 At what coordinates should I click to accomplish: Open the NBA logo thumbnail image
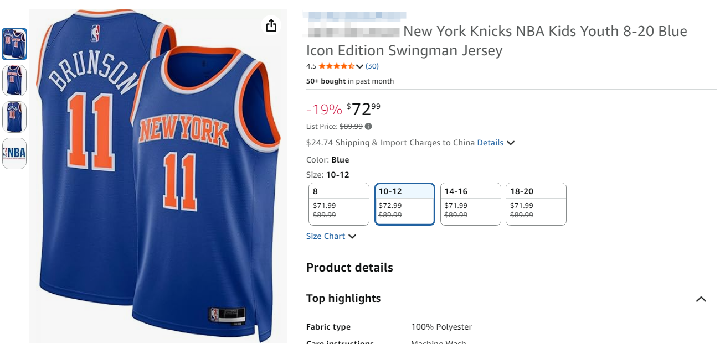(14, 153)
